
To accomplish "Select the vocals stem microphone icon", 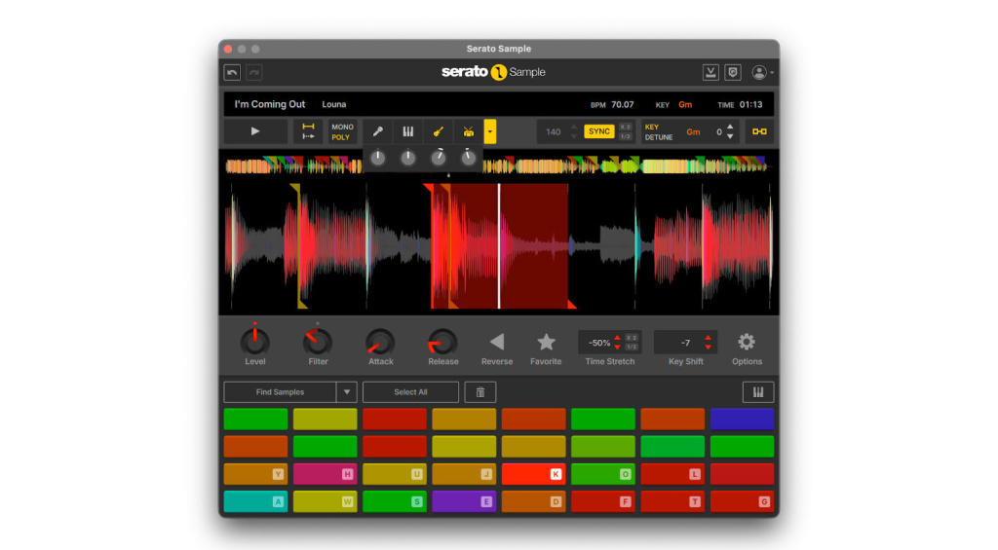I will [377, 131].
